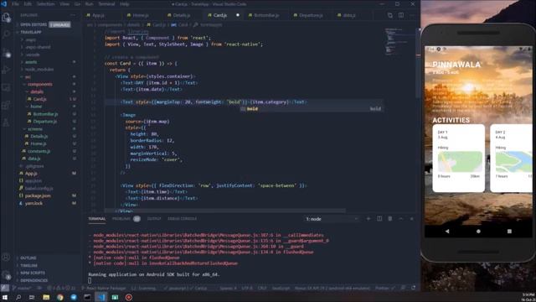Switch to the DEBUG CONSOLE panel tab
This screenshot has height=302, width=536.
(183, 219)
